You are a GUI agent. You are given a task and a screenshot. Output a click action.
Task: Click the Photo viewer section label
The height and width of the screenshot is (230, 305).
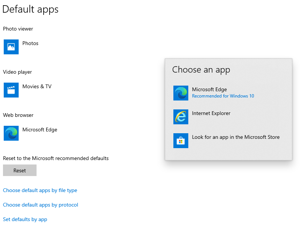(18, 29)
